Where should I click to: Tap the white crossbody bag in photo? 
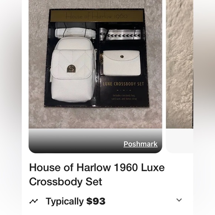[x=73, y=70]
